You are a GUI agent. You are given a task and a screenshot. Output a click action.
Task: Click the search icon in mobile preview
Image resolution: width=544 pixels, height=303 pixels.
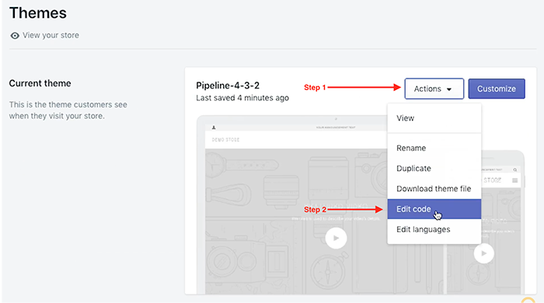point(514,170)
